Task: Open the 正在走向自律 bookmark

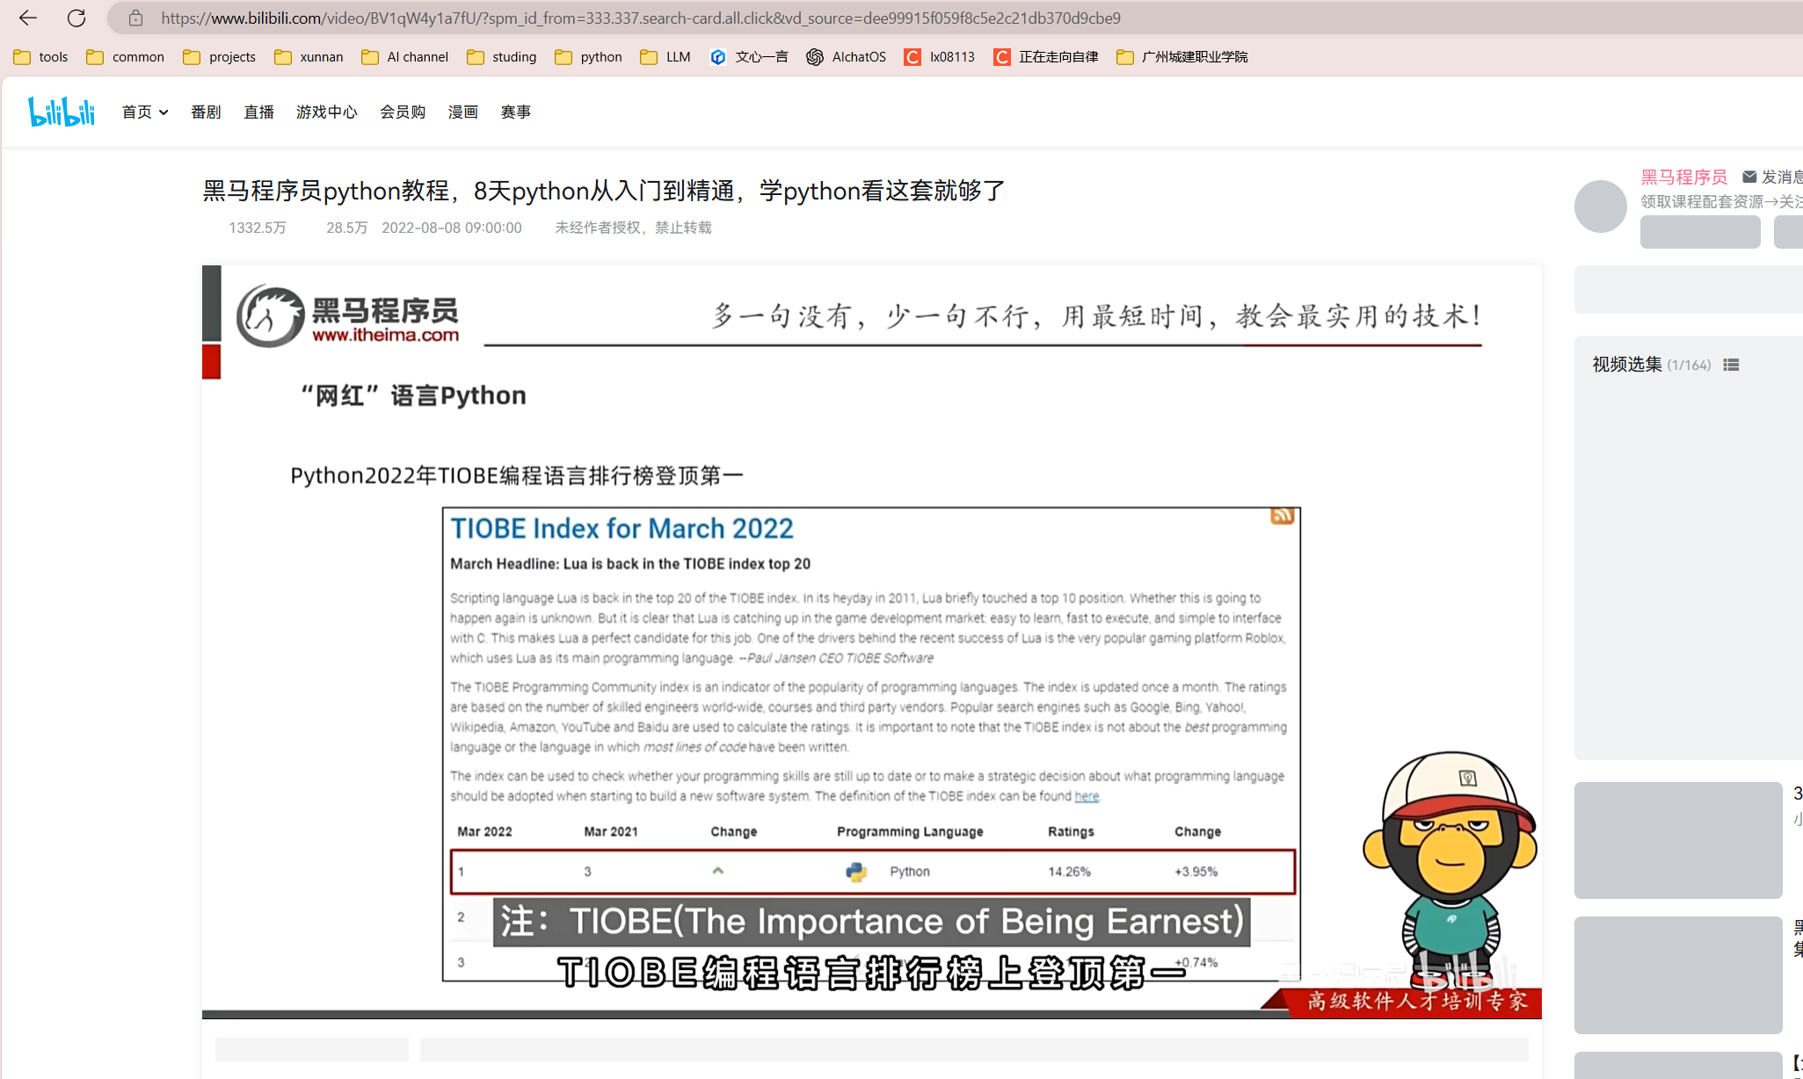Action: [1046, 57]
